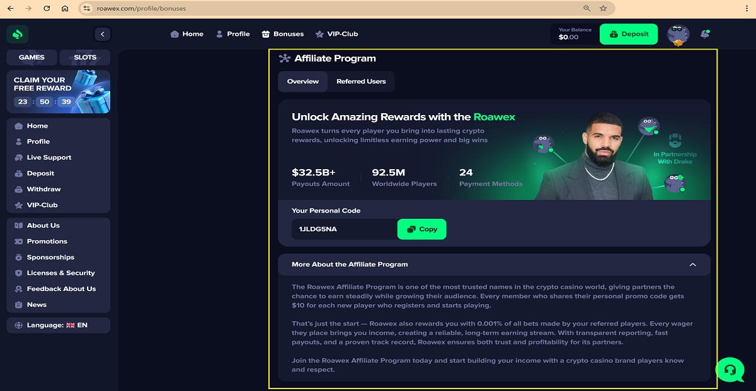Click the green Deposit button
The image size is (756, 391).
[628, 34]
